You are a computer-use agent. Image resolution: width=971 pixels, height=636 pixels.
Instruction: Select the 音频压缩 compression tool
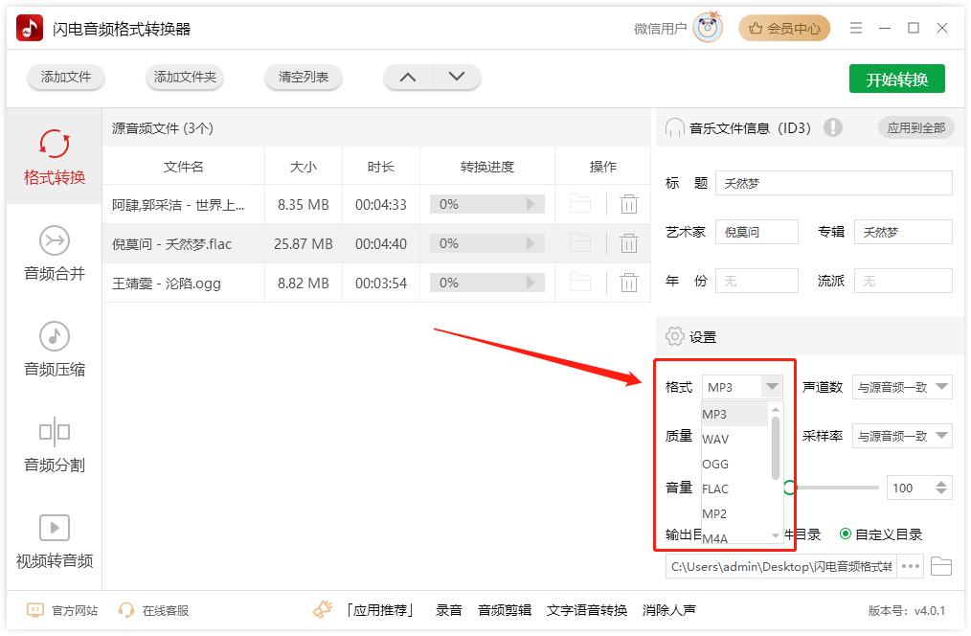point(54,350)
